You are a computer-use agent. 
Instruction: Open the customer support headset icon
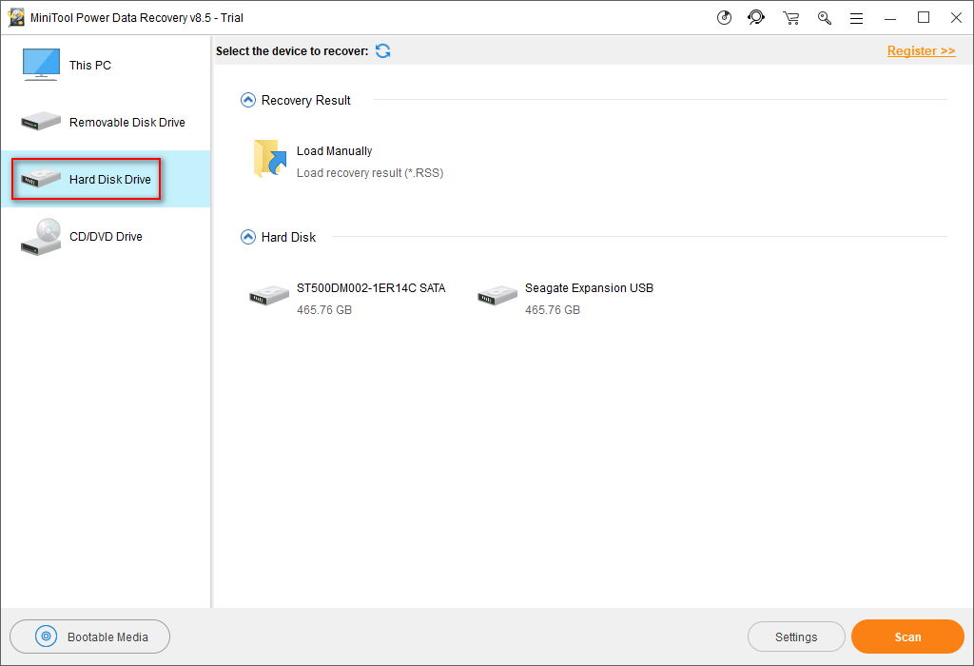coord(756,17)
